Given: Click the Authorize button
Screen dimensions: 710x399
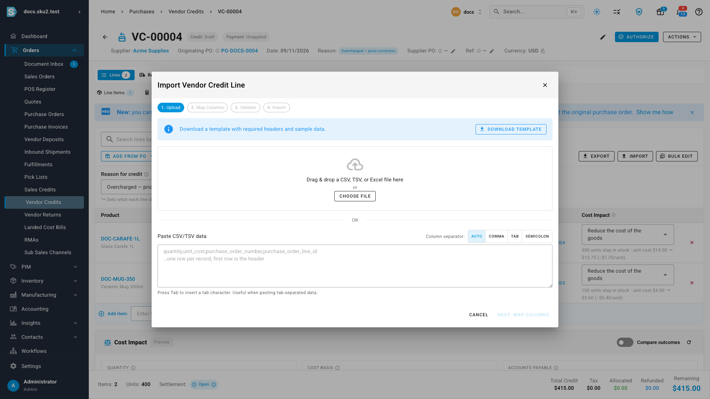Looking at the screenshot, I should coord(637,37).
